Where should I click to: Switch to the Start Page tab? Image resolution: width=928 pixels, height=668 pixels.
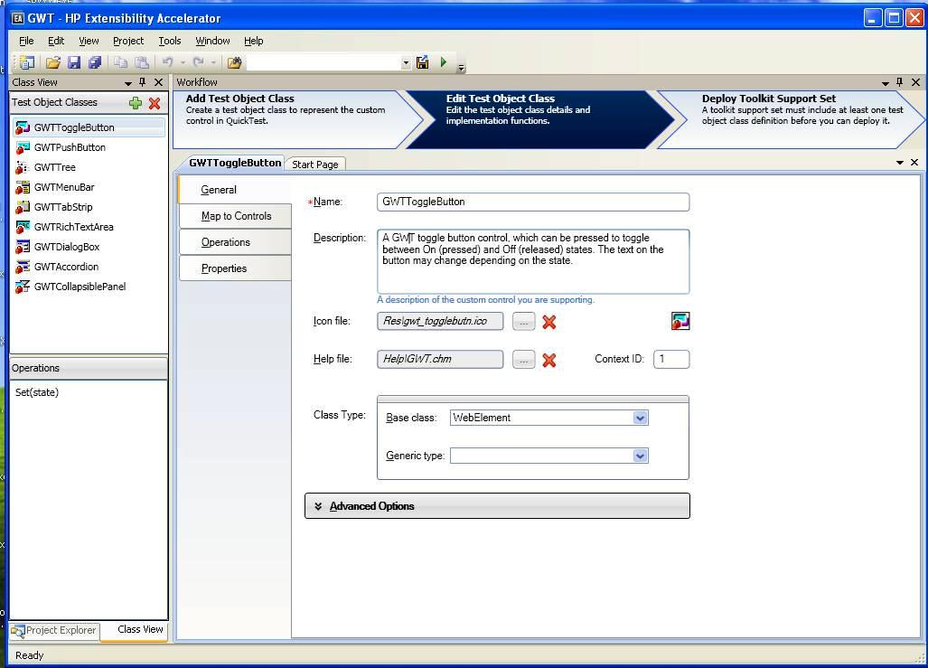(314, 164)
